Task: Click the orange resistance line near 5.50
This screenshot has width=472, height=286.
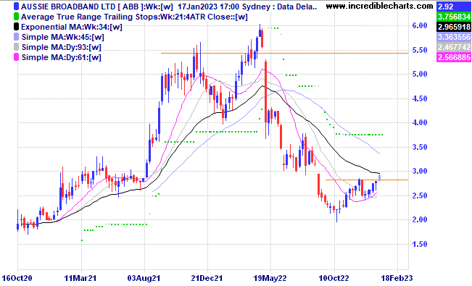Action: [x=284, y=54]
